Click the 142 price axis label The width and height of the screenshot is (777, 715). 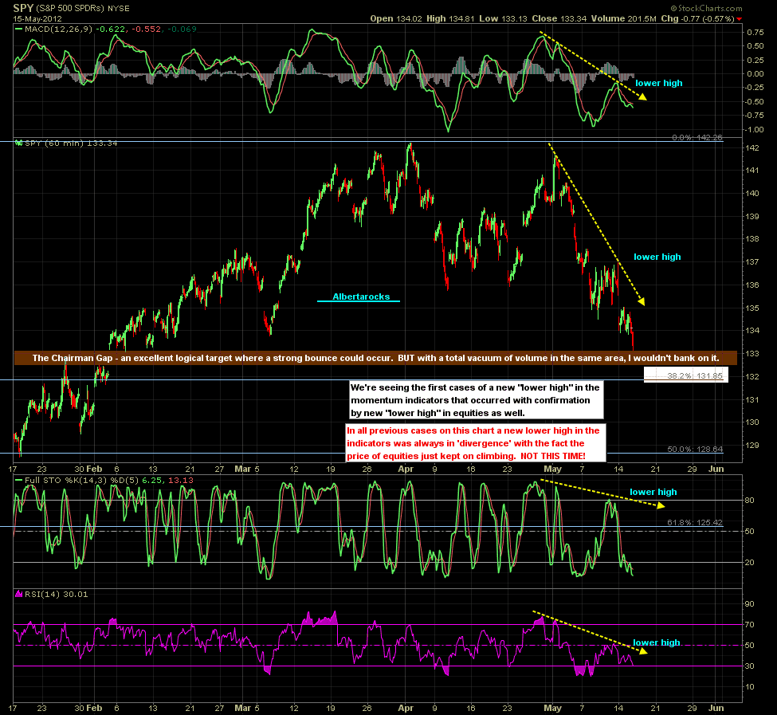(752, 147)
